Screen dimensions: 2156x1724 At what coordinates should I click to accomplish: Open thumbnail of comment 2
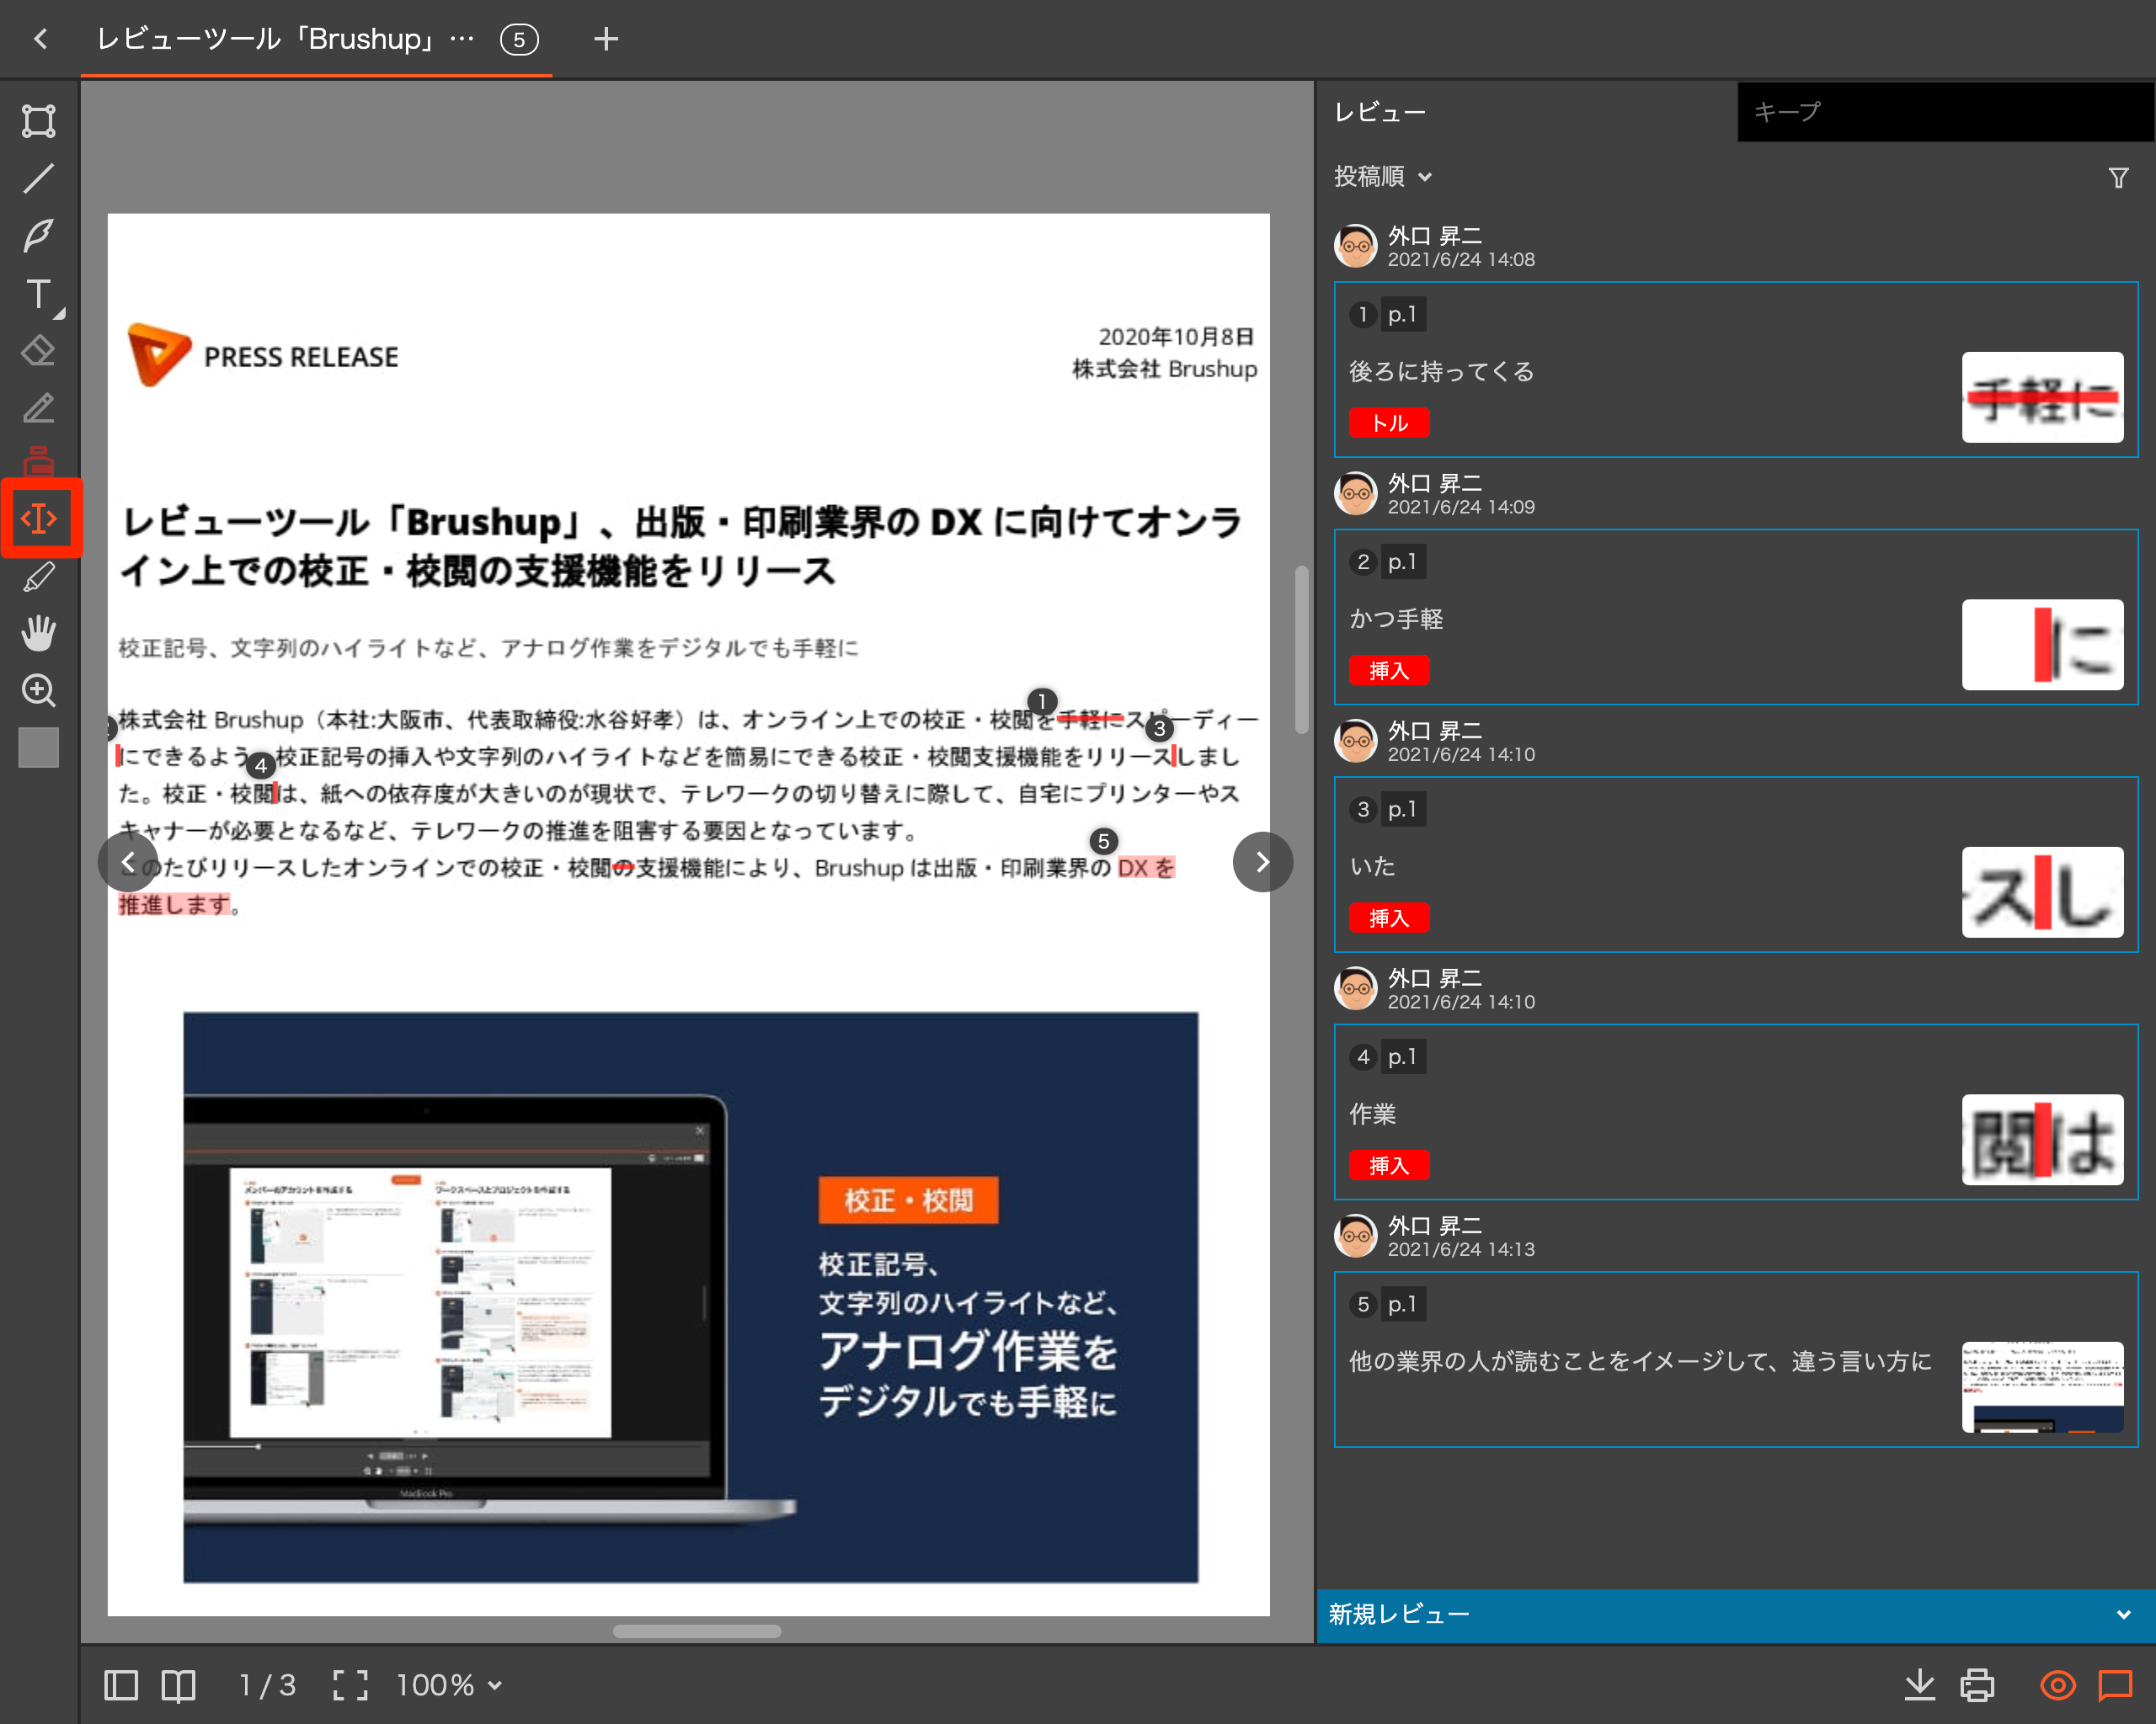pos(2042,645)
